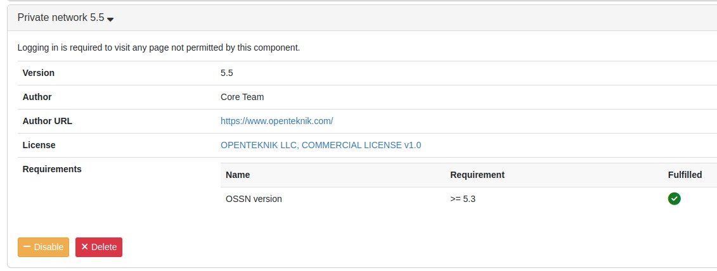Image resolution: width=717 pixels, height=271 pixels.
Task: Click the Author URL row label
Action: pos(47,121)
